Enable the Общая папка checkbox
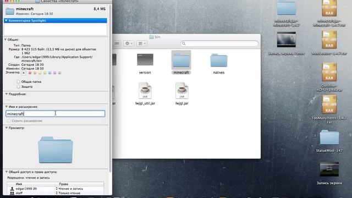The width and height of the screenshot is (352, 198). point(18,82)
